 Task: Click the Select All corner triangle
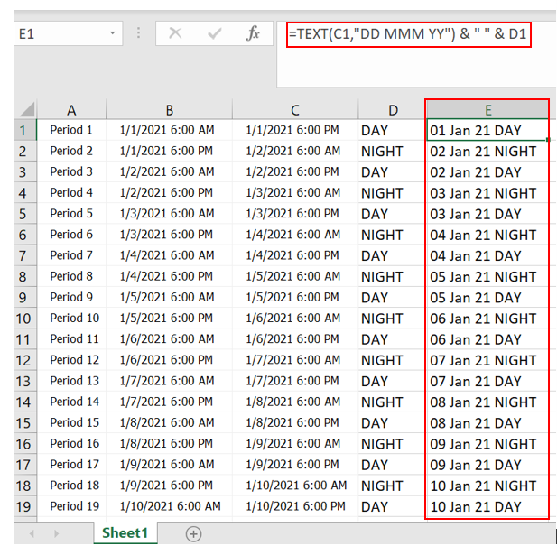tap(25, 109)
